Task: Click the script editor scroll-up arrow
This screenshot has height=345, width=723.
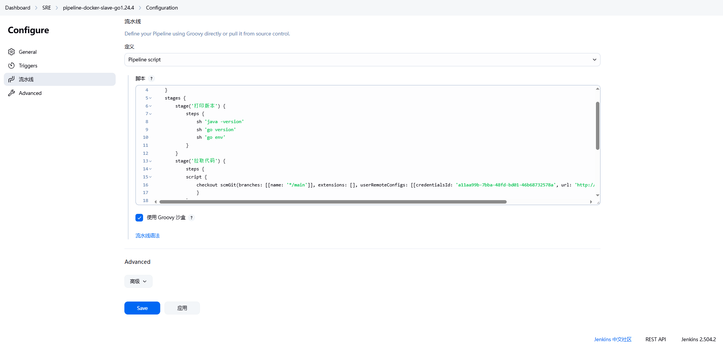Action: pos(597,89)
